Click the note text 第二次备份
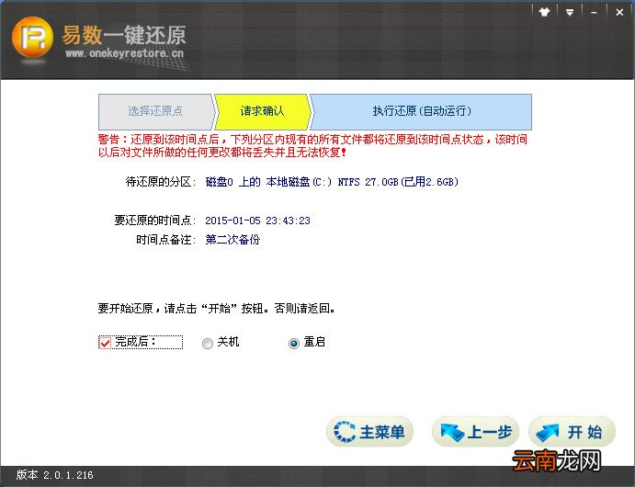This screenshot has width=635, height=487. [x=232, y=240]
